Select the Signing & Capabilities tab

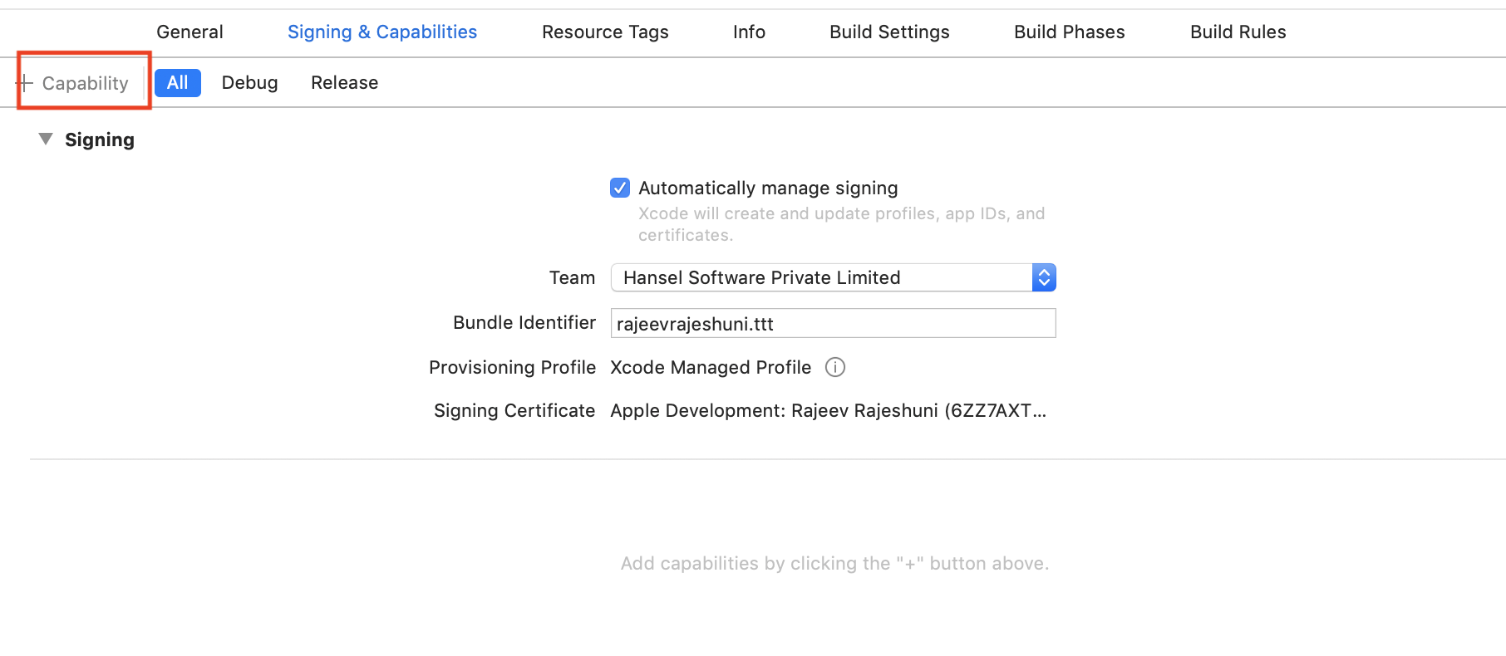coord(382,32)
